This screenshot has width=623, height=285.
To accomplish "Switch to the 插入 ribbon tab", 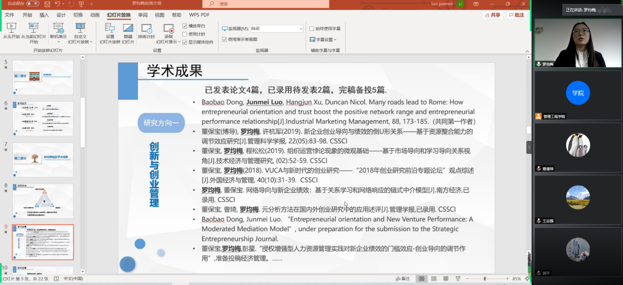I will click(44, 15).
